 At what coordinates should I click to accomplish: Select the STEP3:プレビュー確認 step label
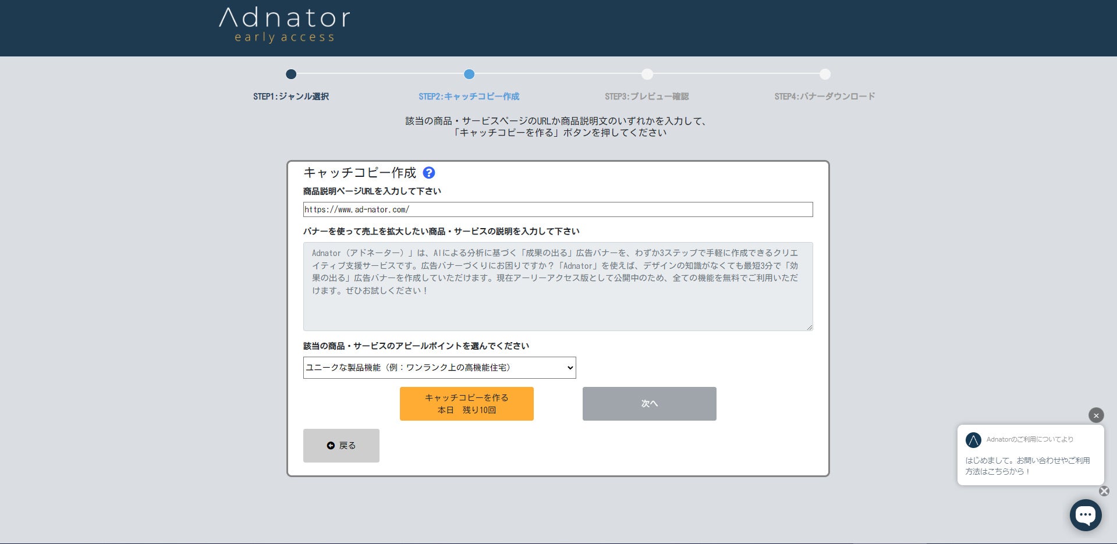[x=647, y=96]
